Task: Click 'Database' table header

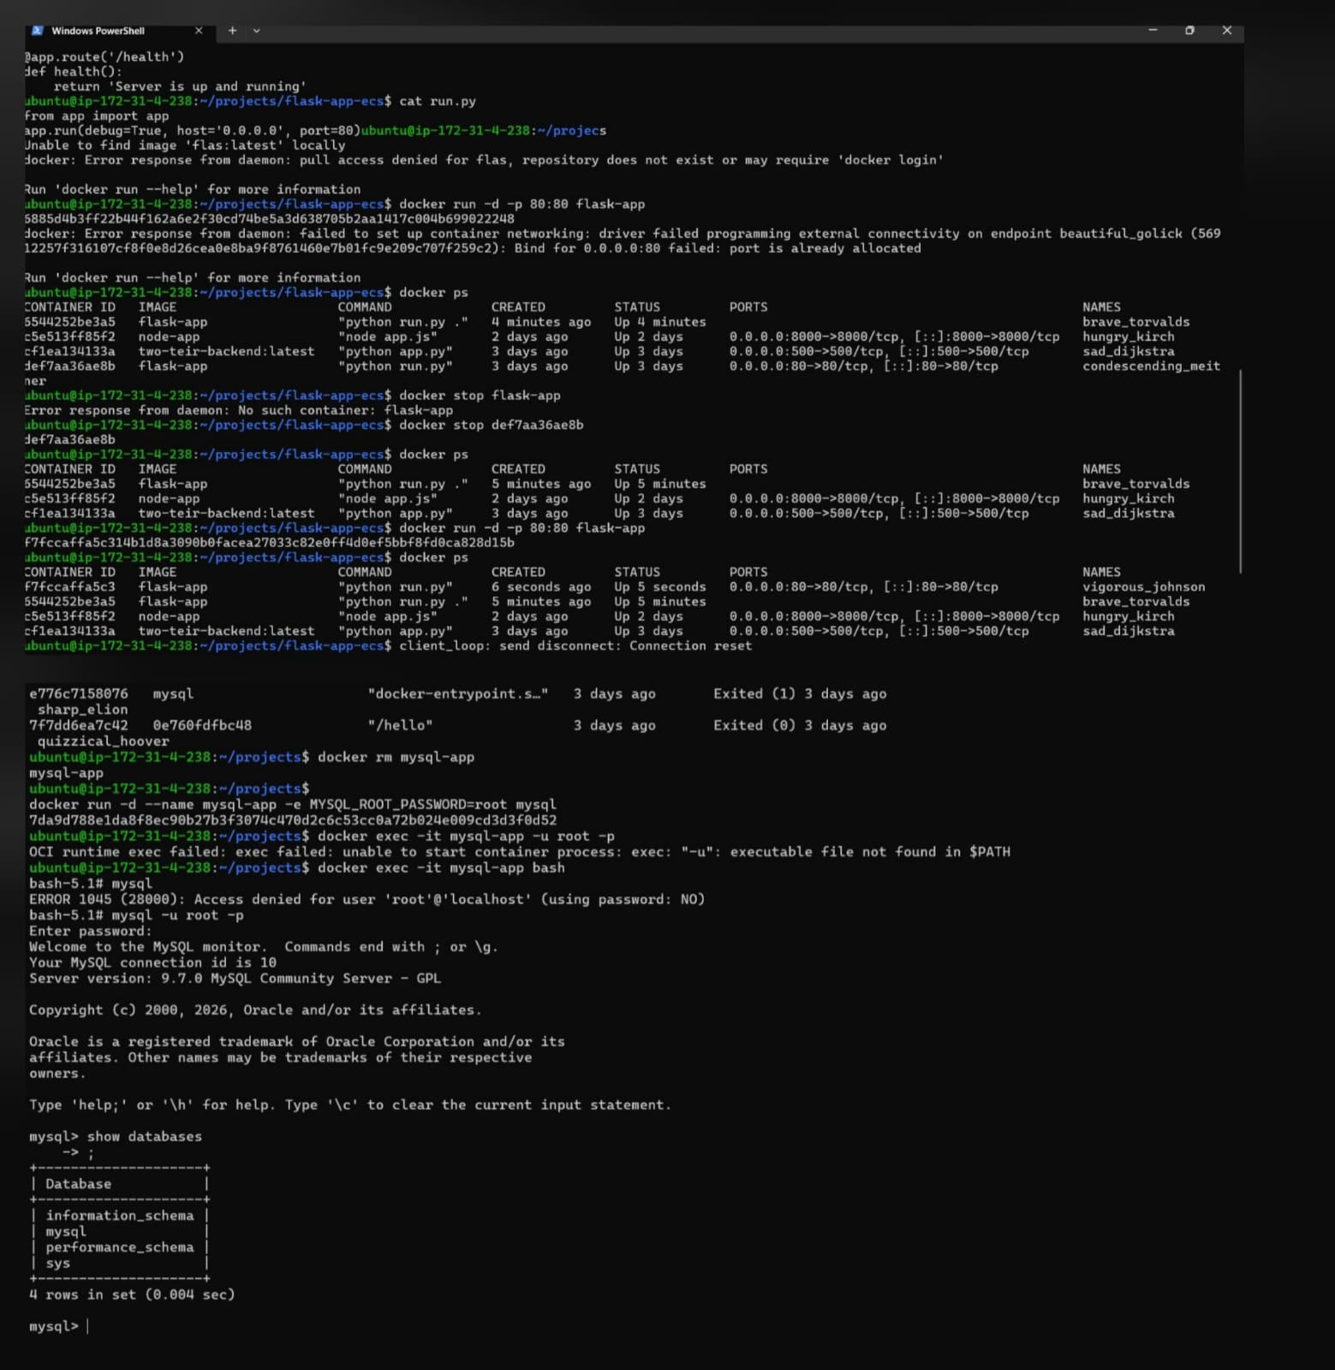Action: (x=78, y=1184)
